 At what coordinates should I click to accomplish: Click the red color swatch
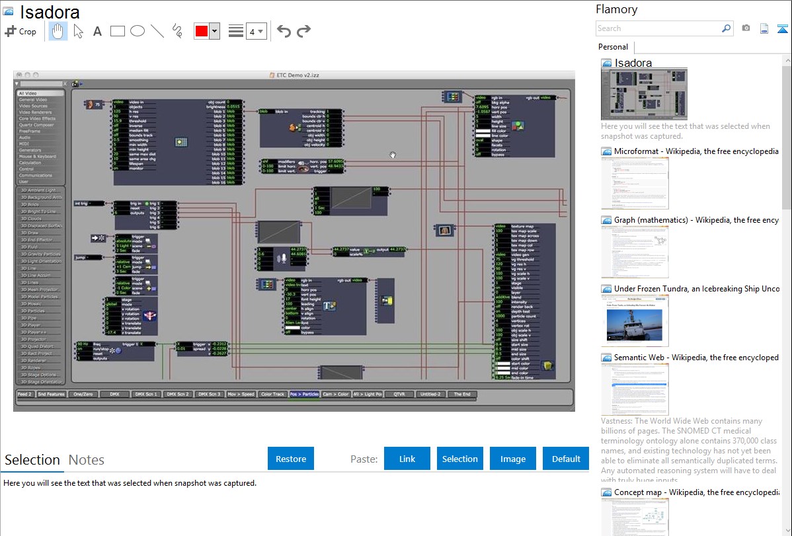pos(202,31)
